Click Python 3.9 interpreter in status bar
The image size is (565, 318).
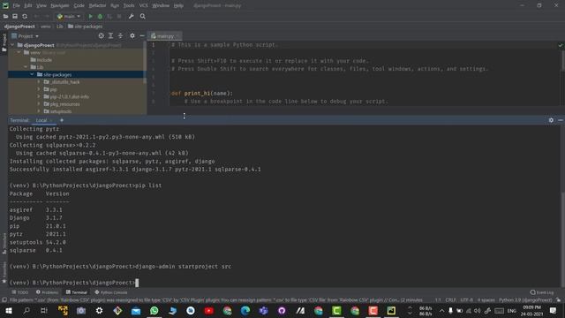tap(525, 300)
